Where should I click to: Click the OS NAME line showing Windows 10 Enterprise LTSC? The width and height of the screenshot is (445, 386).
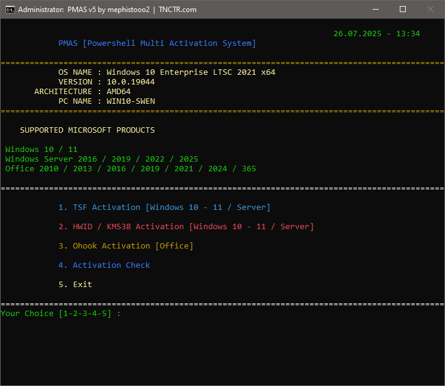(x=166, y=72)
